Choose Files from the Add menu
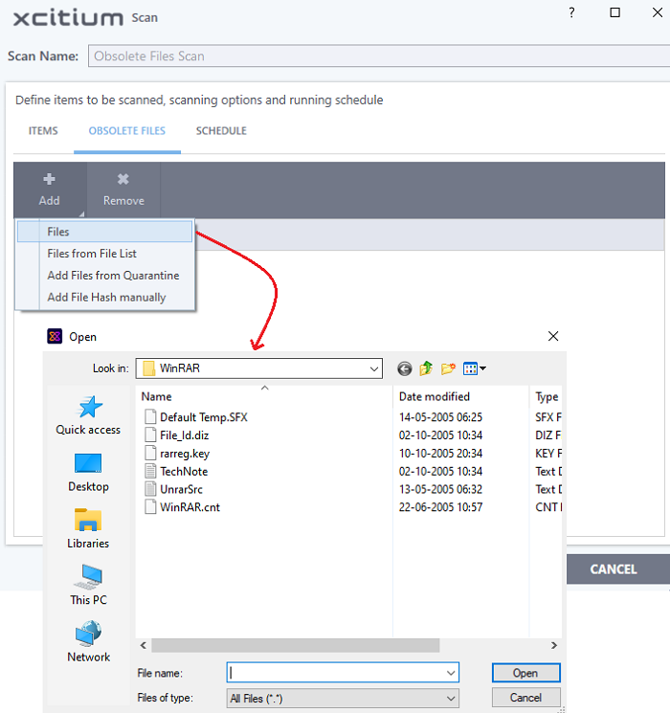Image resolution: width=670 pixels, height=713 pixels. (105, 232)
